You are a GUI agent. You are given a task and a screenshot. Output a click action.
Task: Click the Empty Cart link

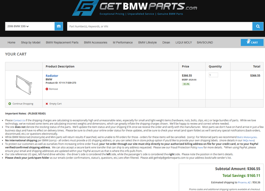tap(55, 104)
